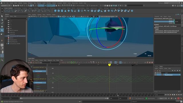Open the viewport Lighting menu
Image resolution: width=183 pixels, height=103 pixels.
(x=39, y=15)
